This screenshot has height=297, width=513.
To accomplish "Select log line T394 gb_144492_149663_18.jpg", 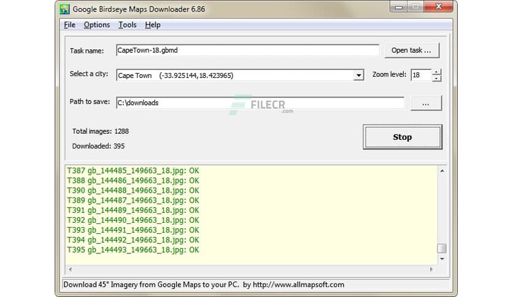I will [x=133, y=240].
